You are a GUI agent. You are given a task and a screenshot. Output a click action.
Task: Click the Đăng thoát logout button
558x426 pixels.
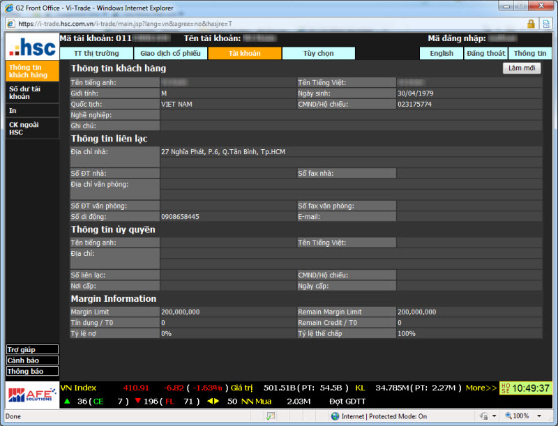[485, 53]
